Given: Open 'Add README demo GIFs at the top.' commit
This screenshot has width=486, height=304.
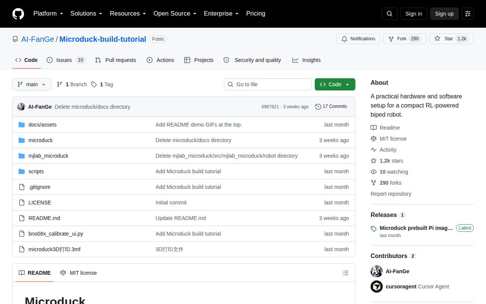Looking at the screenshot, I should point(199,125).
